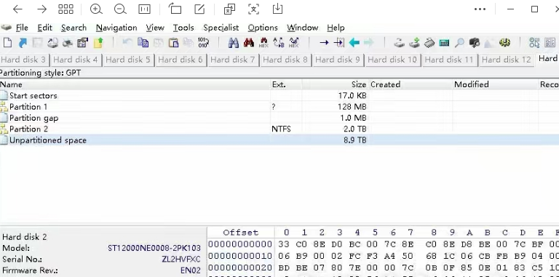Click the Open RAM memory chip icon
559x277 pixels.
429,43
